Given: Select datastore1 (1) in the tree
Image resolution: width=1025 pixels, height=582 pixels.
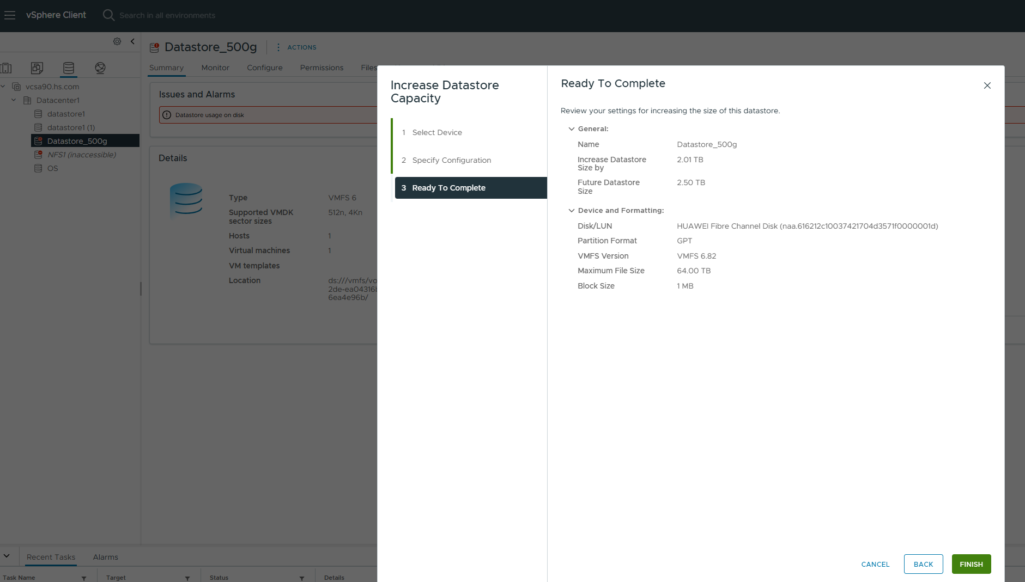Looking at the screenshot, I should (71, 127).
